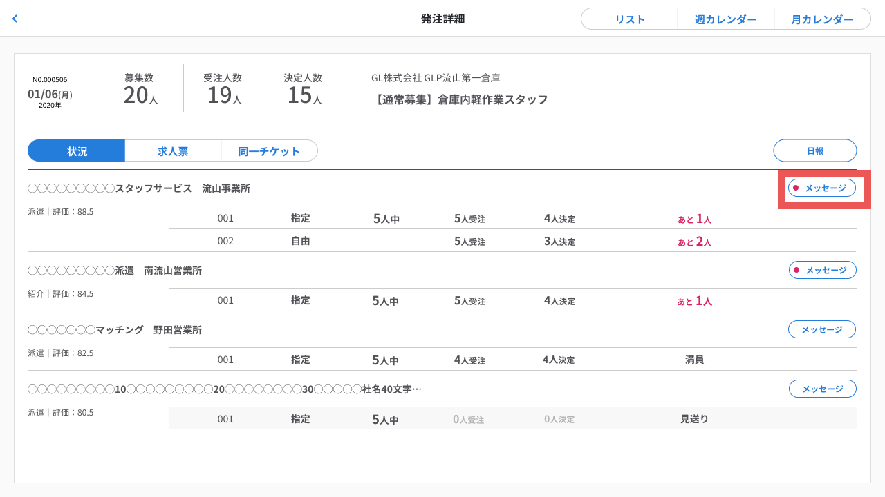The image size is (885, 497).
Task: Select the 満員 row under 野田営業所
Action: tap(512, 360)
